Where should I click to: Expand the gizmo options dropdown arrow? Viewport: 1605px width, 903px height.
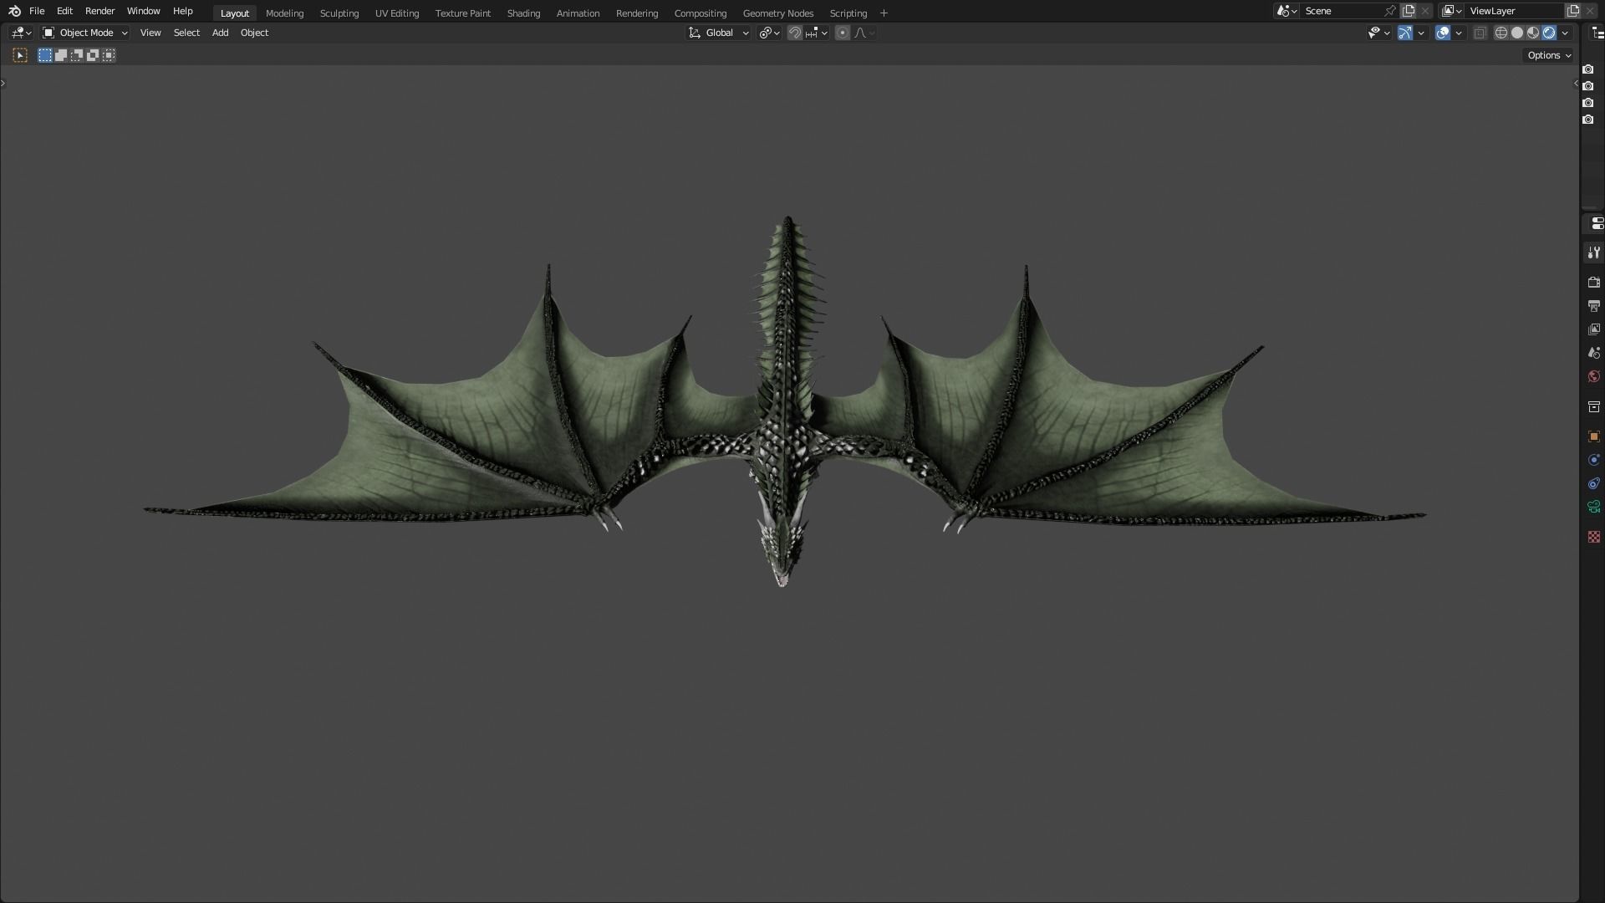coord(1421,33)
